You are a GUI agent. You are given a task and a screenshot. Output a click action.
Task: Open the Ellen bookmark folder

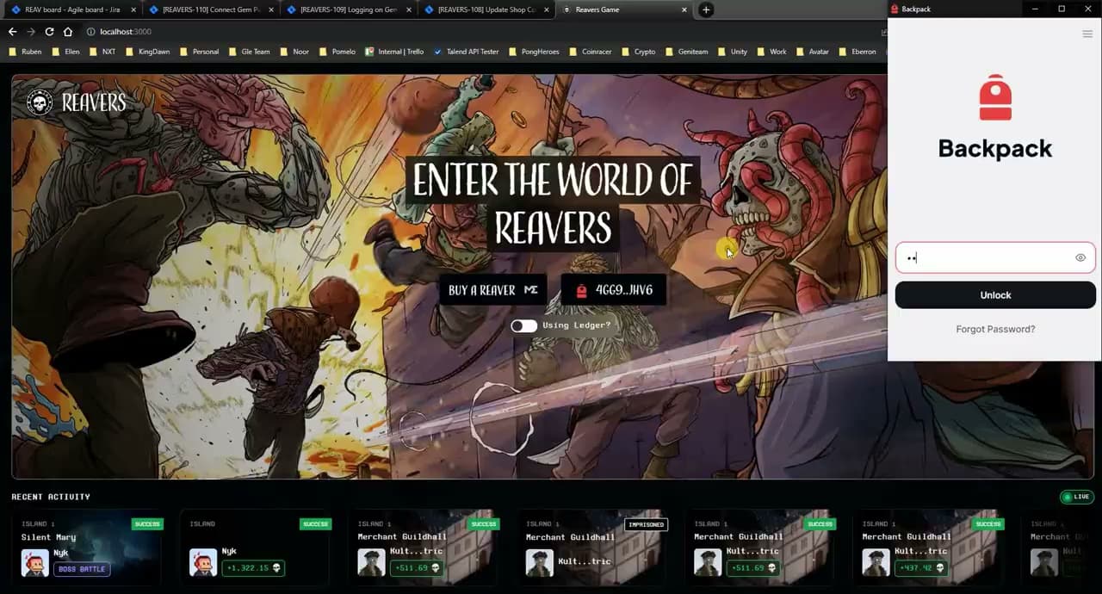pyautogui.click(x=65, y=52)
